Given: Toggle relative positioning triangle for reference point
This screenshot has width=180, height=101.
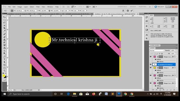Looking at the screenshot, I should 25,11.
